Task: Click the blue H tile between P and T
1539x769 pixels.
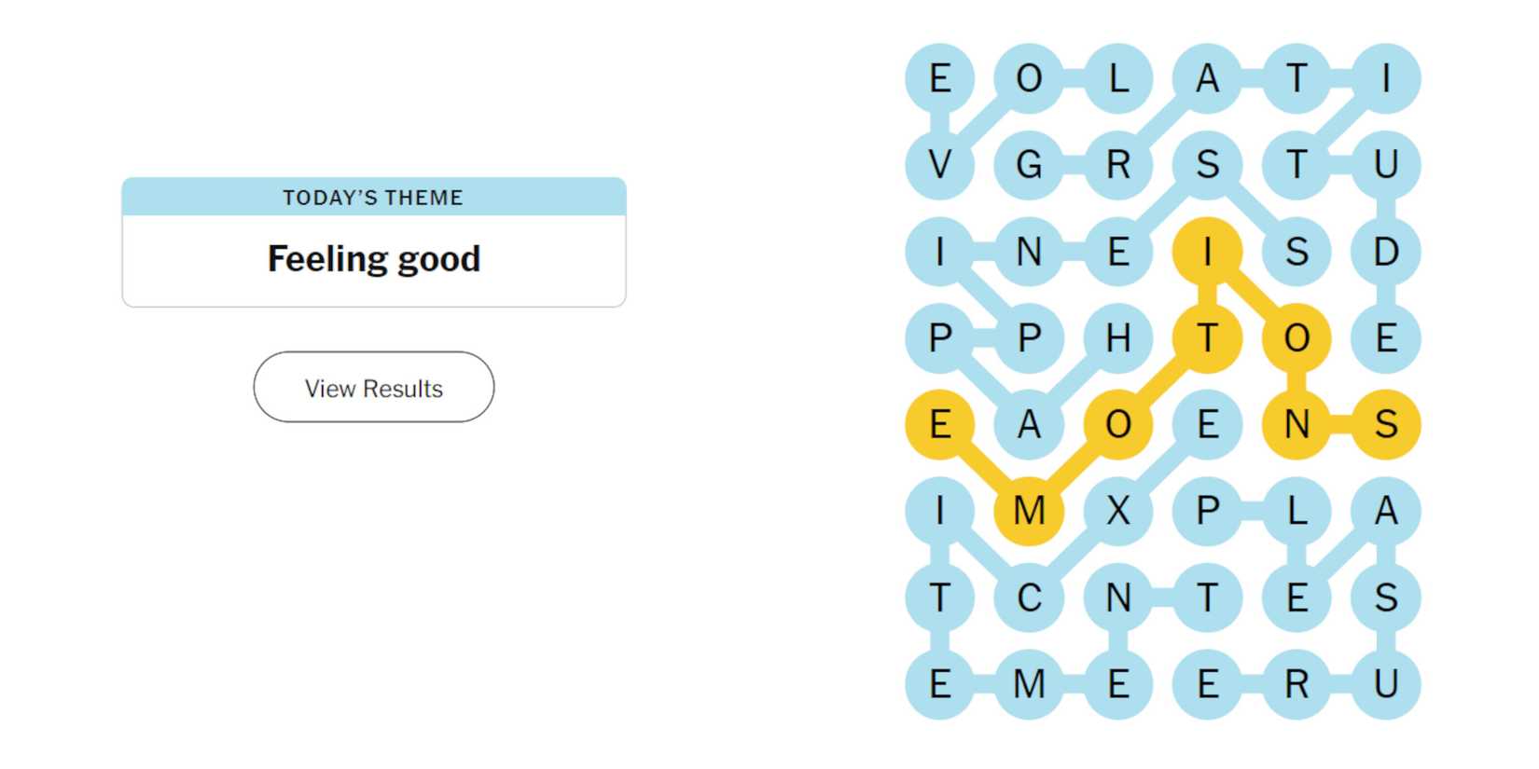Action: [x=1118, y=339]
